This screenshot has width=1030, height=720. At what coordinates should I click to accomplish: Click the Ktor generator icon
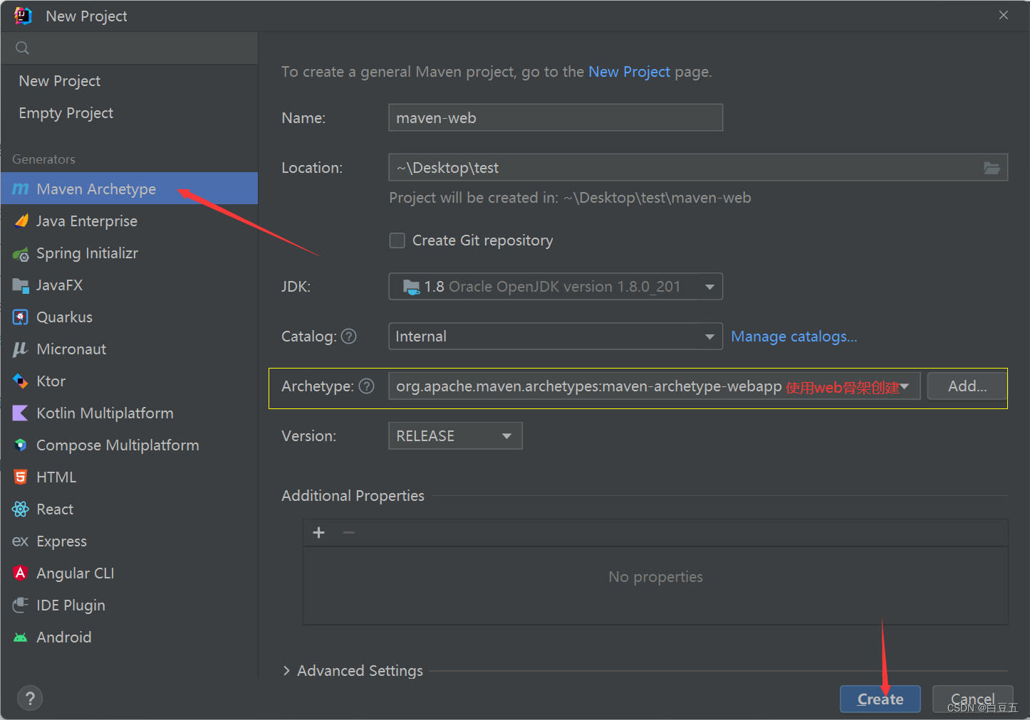tap(21, 381)
